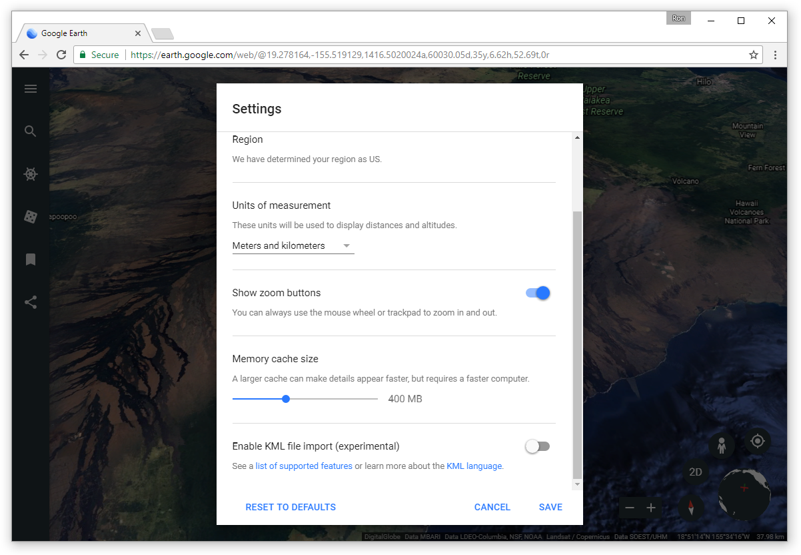Reload the Google Earth page

point(61,55)
